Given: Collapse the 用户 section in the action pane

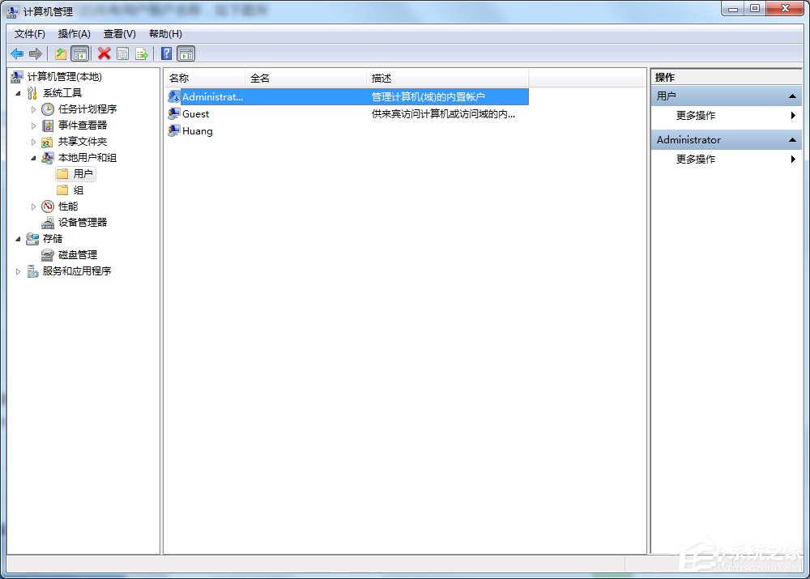Looking at the screenshot, I should pos(791,96).
